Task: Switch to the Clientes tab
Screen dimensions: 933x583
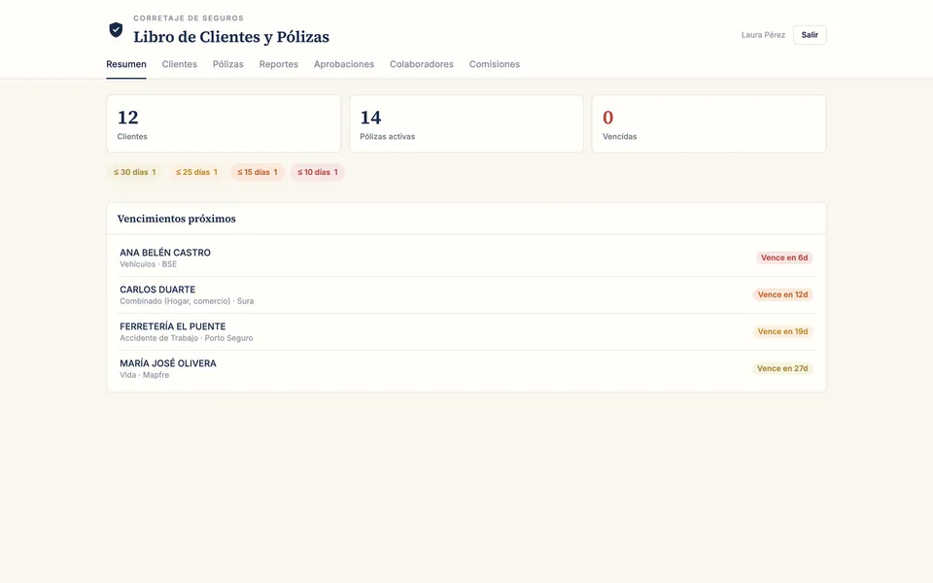Action: click(179, 64)
